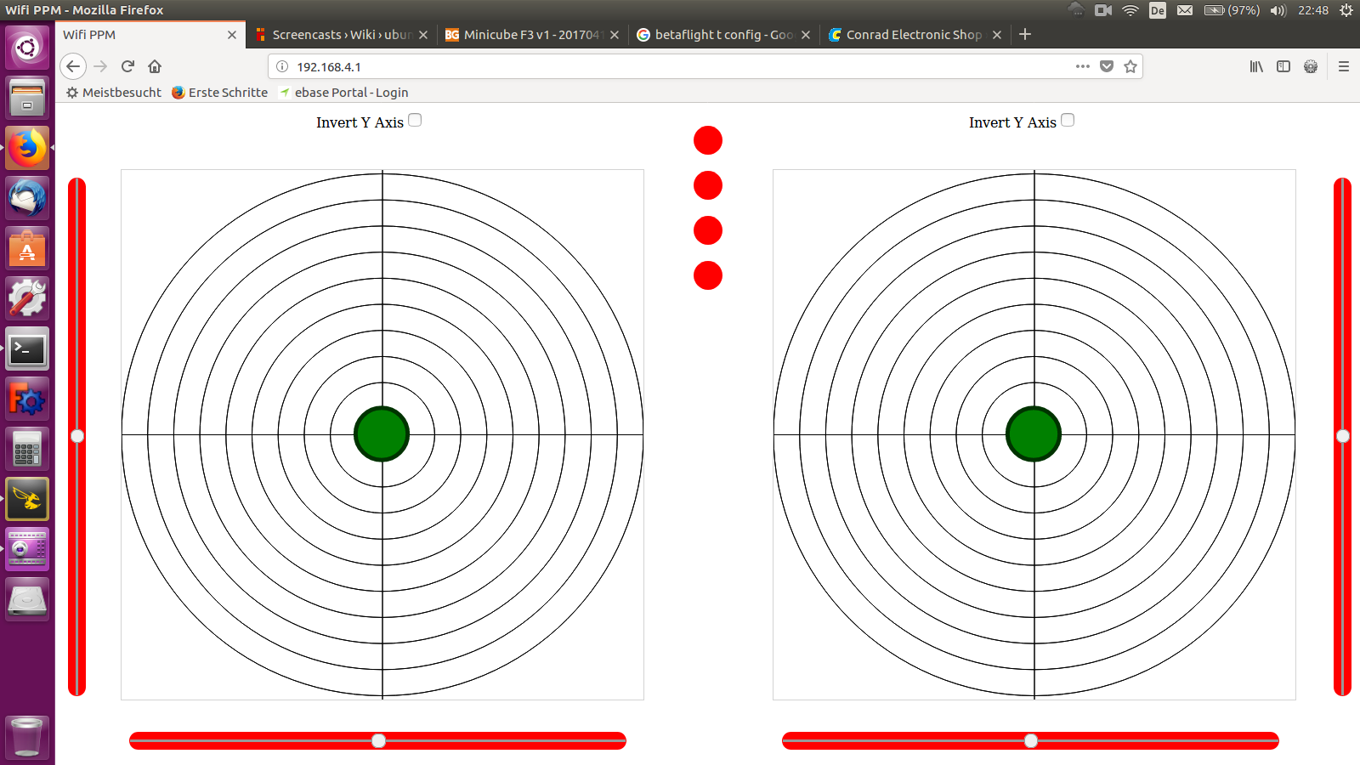
Task: Click the fourth red round button
Action: (708, 275)
